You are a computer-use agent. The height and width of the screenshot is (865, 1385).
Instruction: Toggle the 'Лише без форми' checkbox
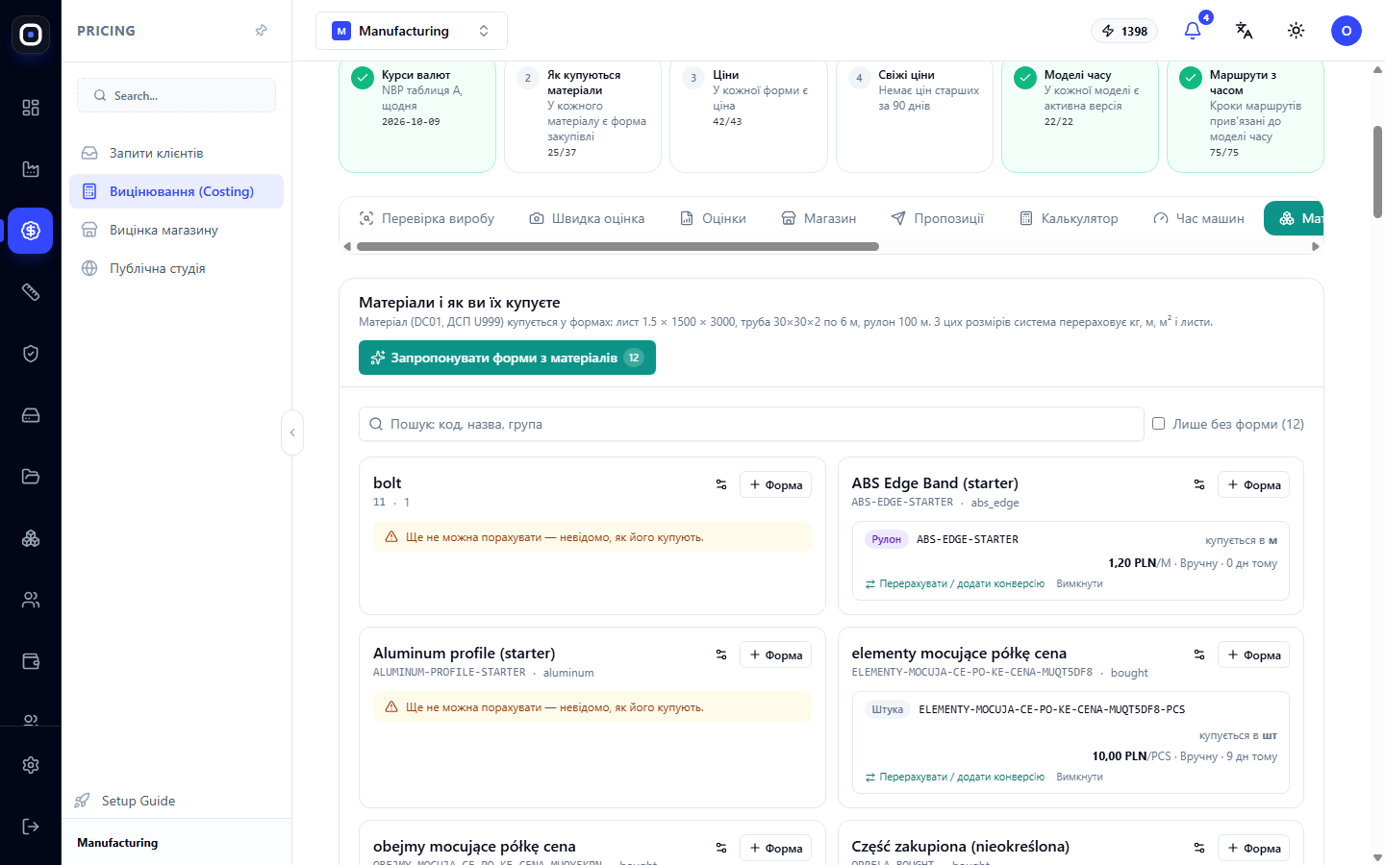[x=1159, y=424]
